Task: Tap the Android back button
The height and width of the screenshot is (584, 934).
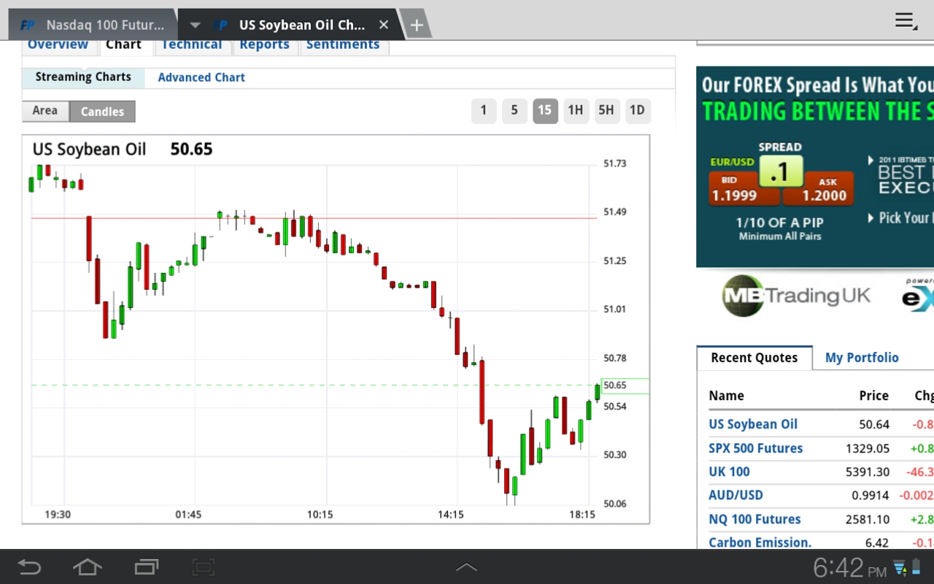Action: [x=29, y=567]
